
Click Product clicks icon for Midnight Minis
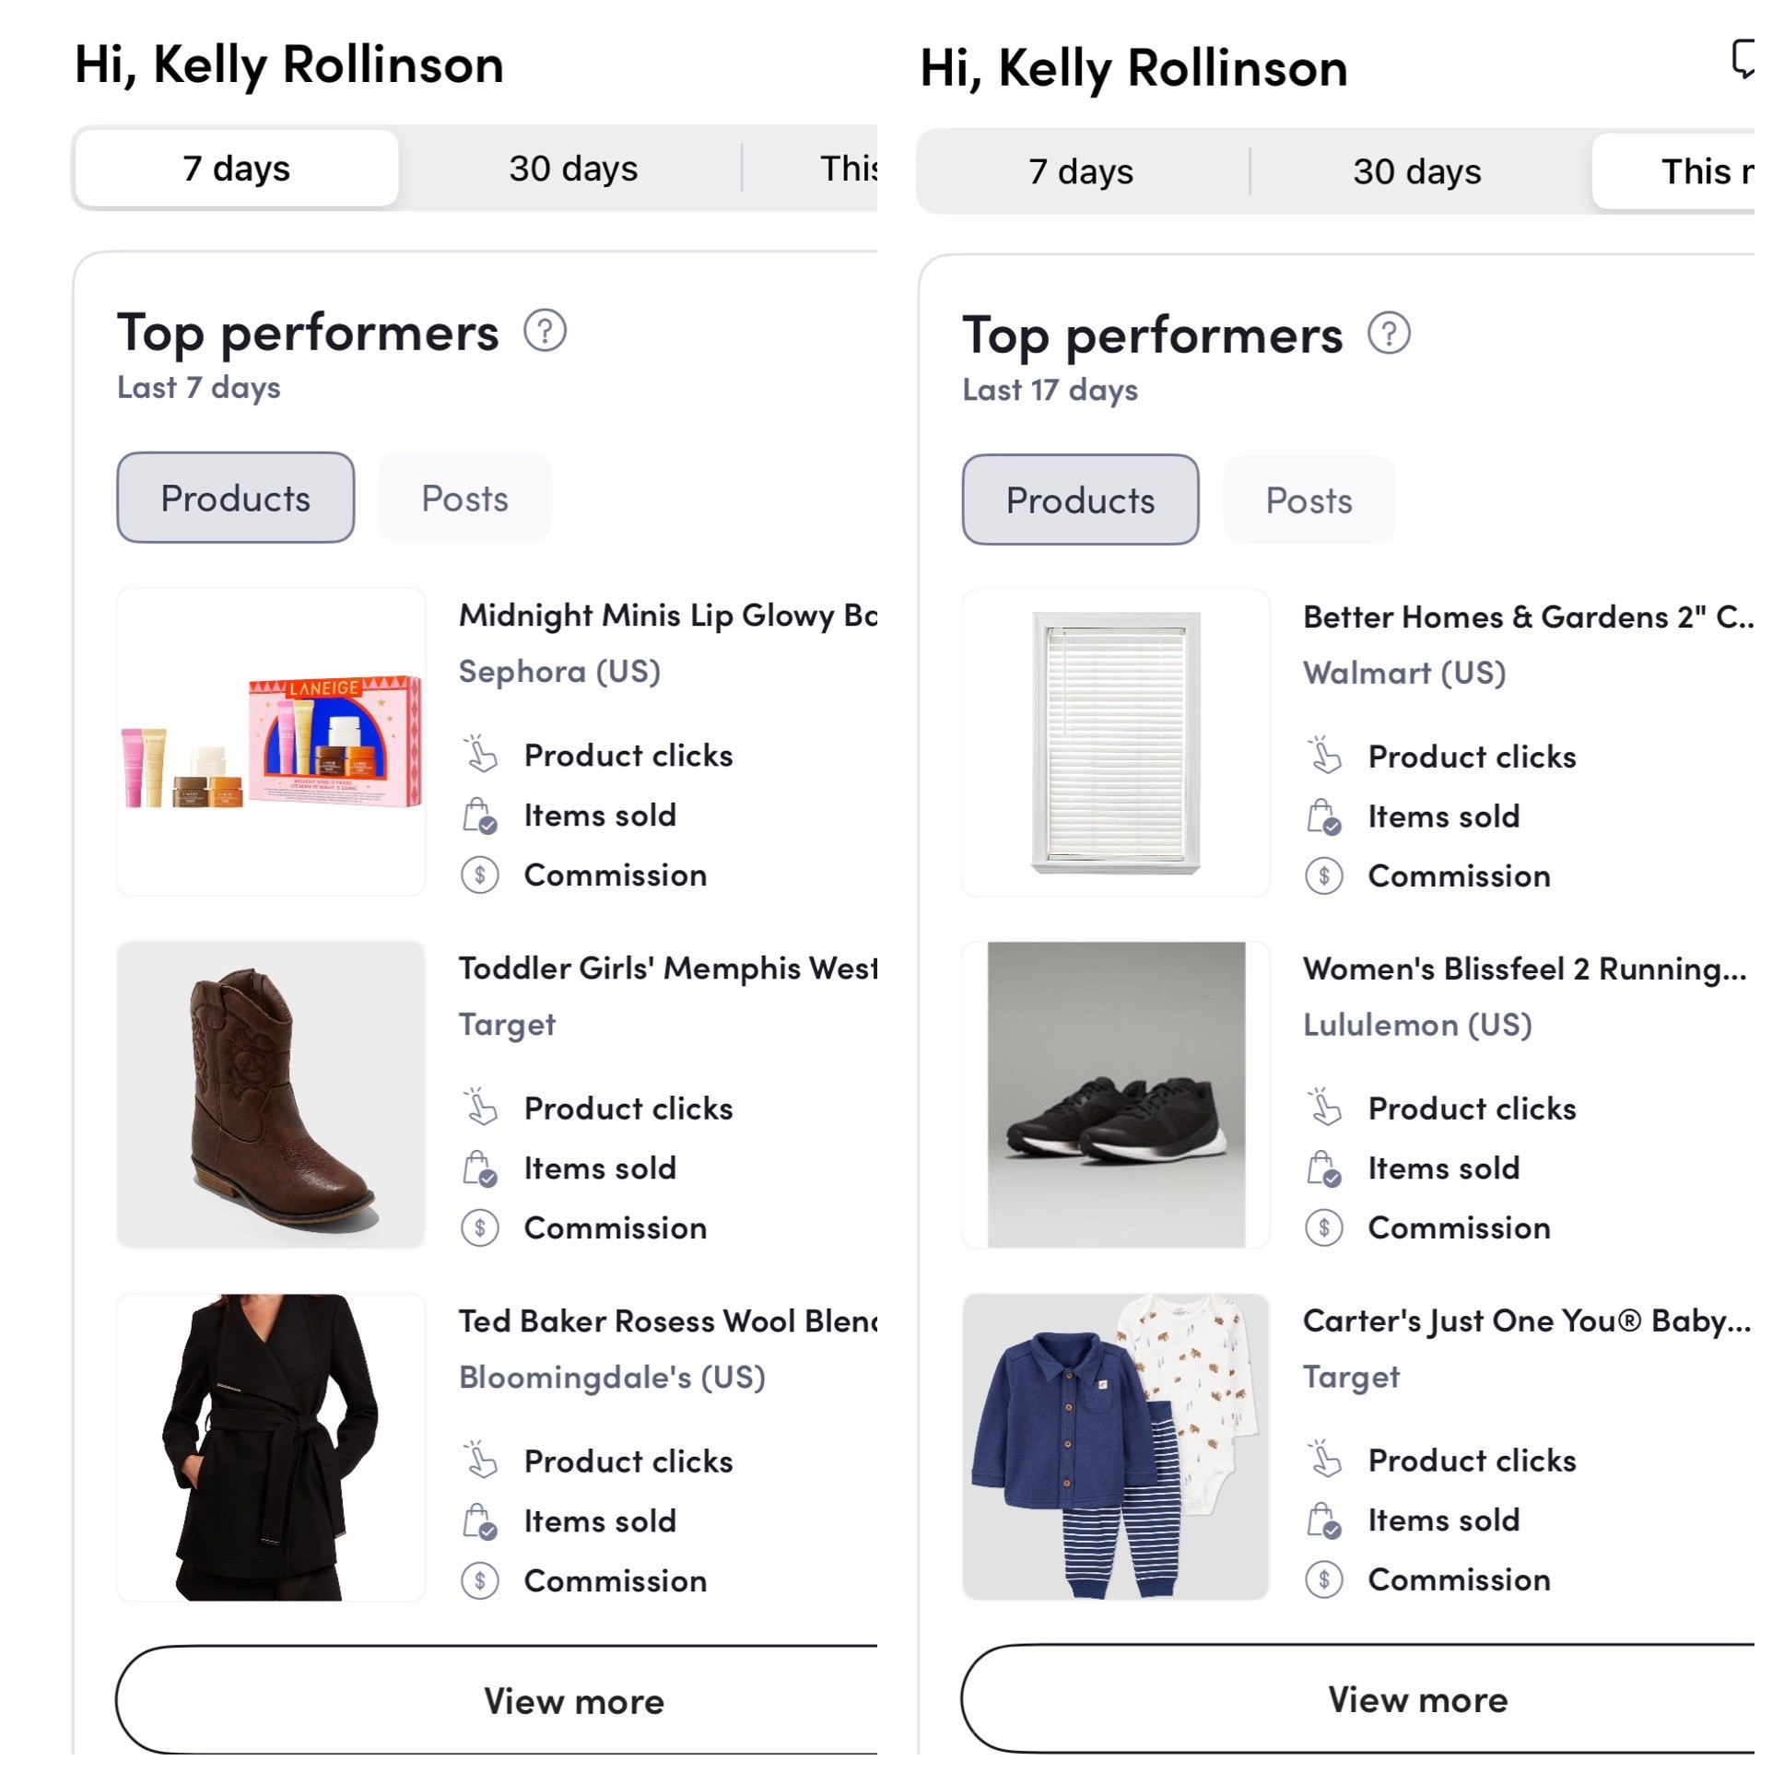480,755
